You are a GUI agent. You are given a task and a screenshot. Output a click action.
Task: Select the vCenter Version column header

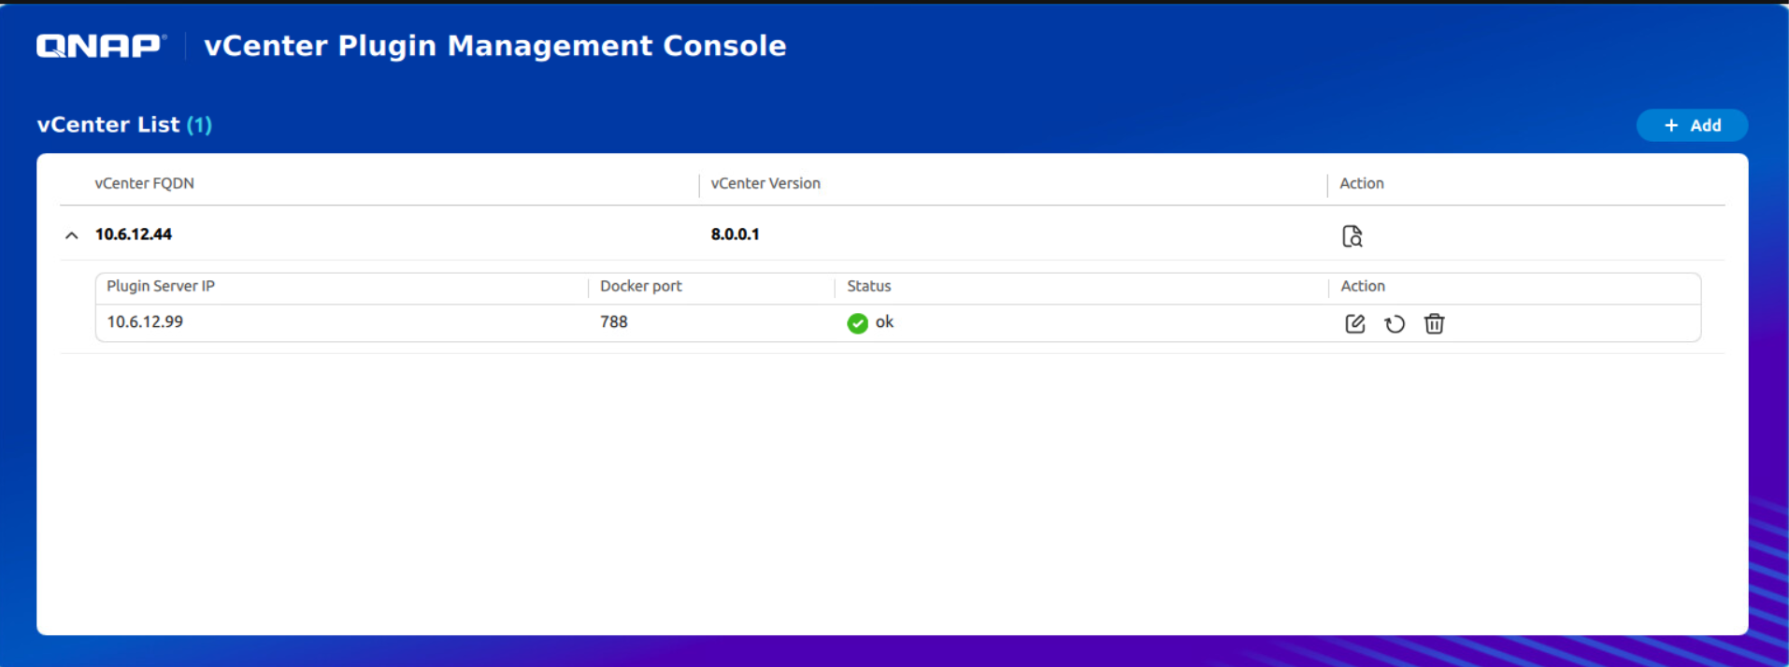(765, 184)
